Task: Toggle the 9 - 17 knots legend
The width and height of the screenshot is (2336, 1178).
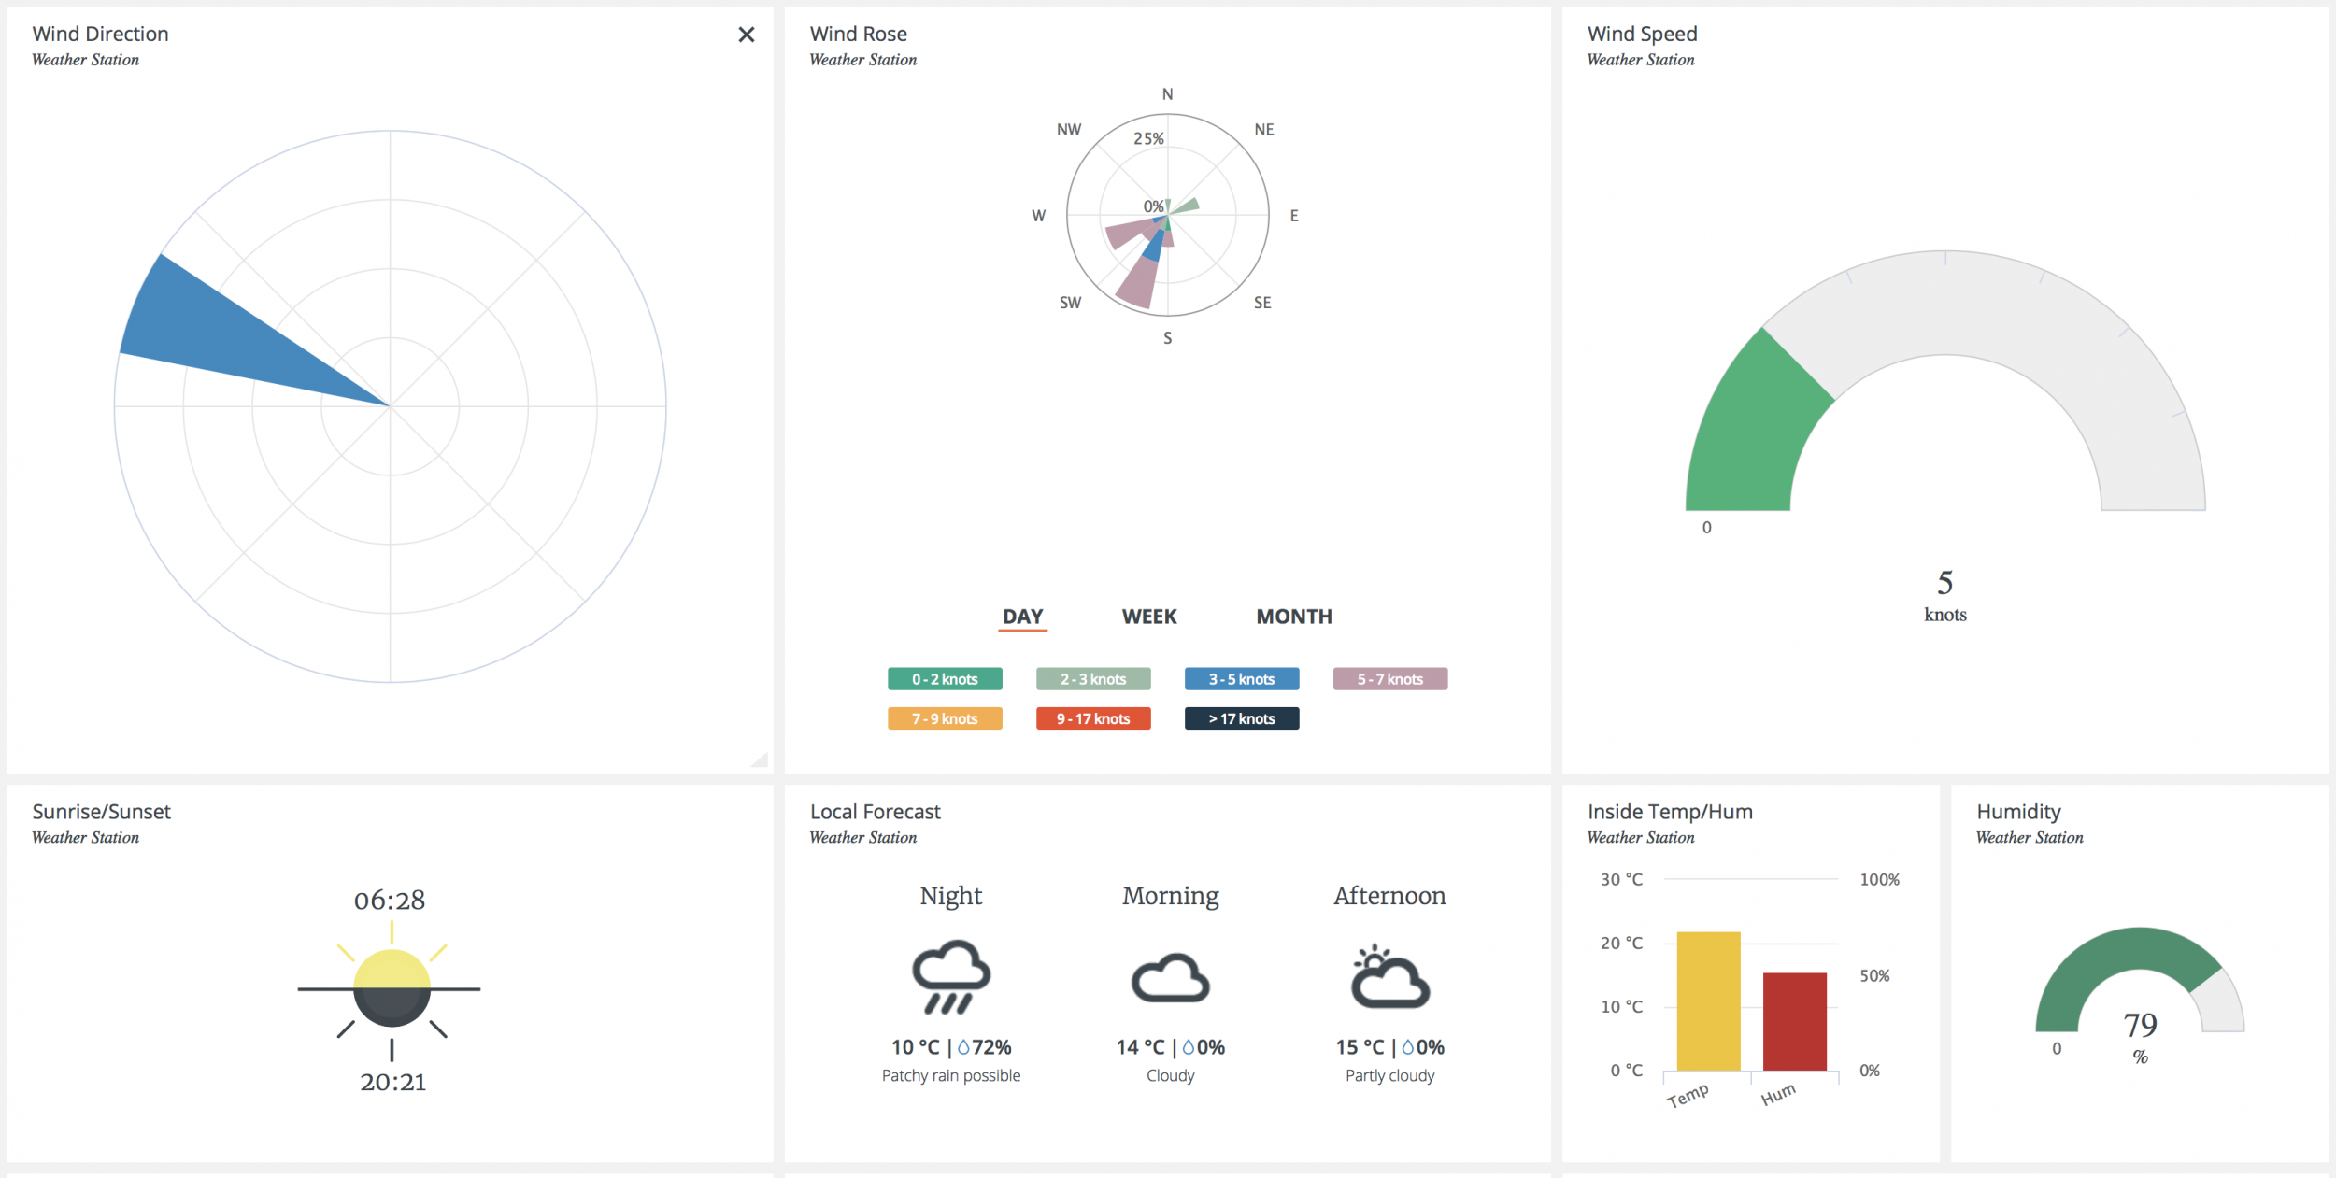Action: [x=1092, y=718]
